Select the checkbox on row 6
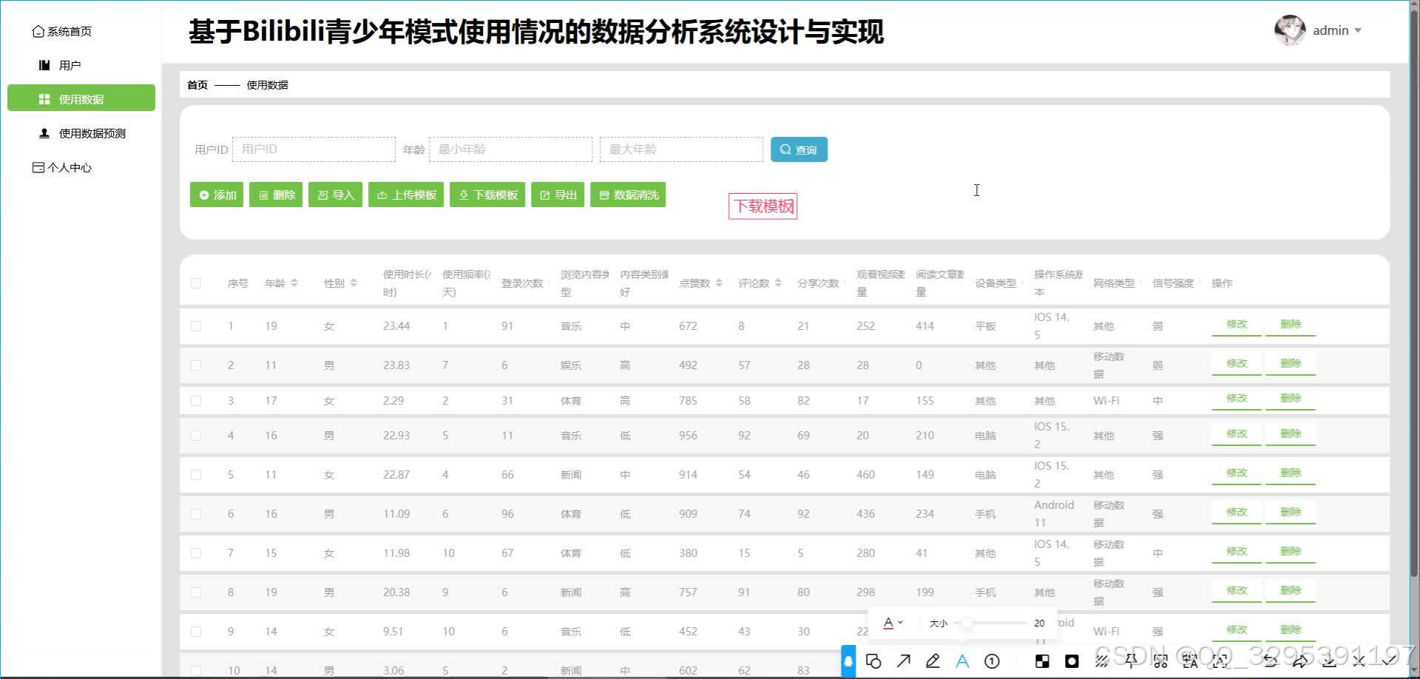Screen dimensions: 1420x679 tap(196, 513)
